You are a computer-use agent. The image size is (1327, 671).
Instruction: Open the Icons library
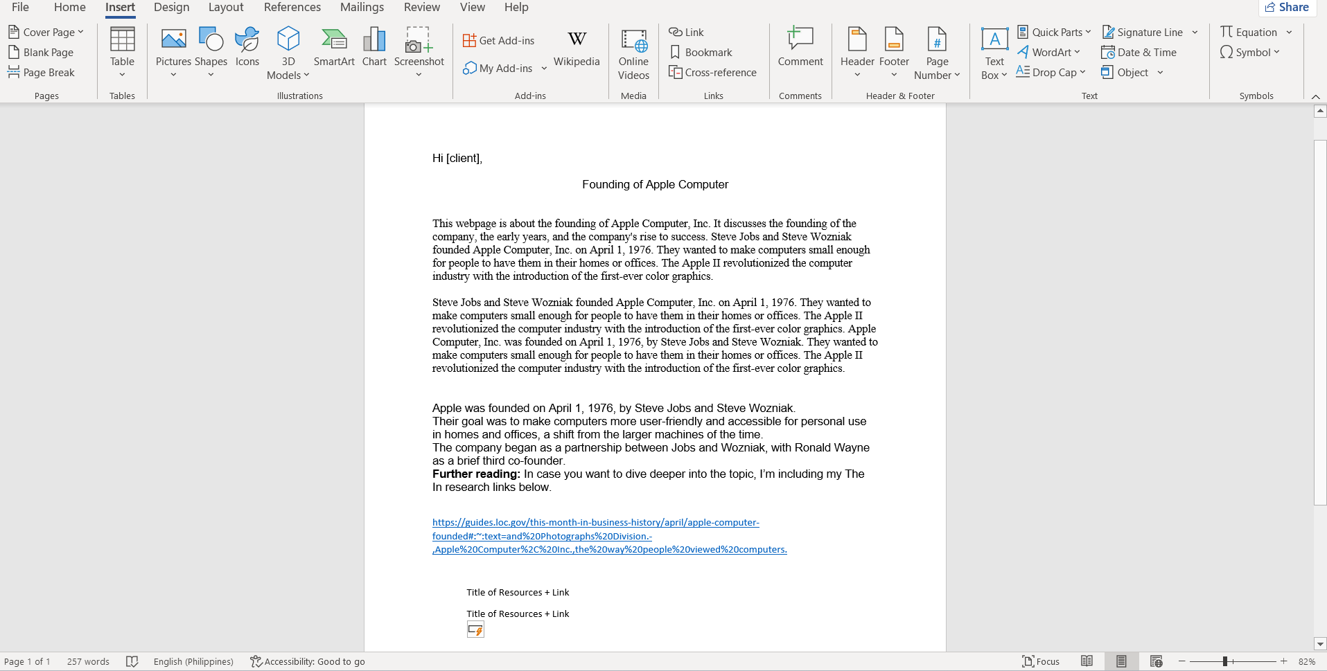(247, 47)
